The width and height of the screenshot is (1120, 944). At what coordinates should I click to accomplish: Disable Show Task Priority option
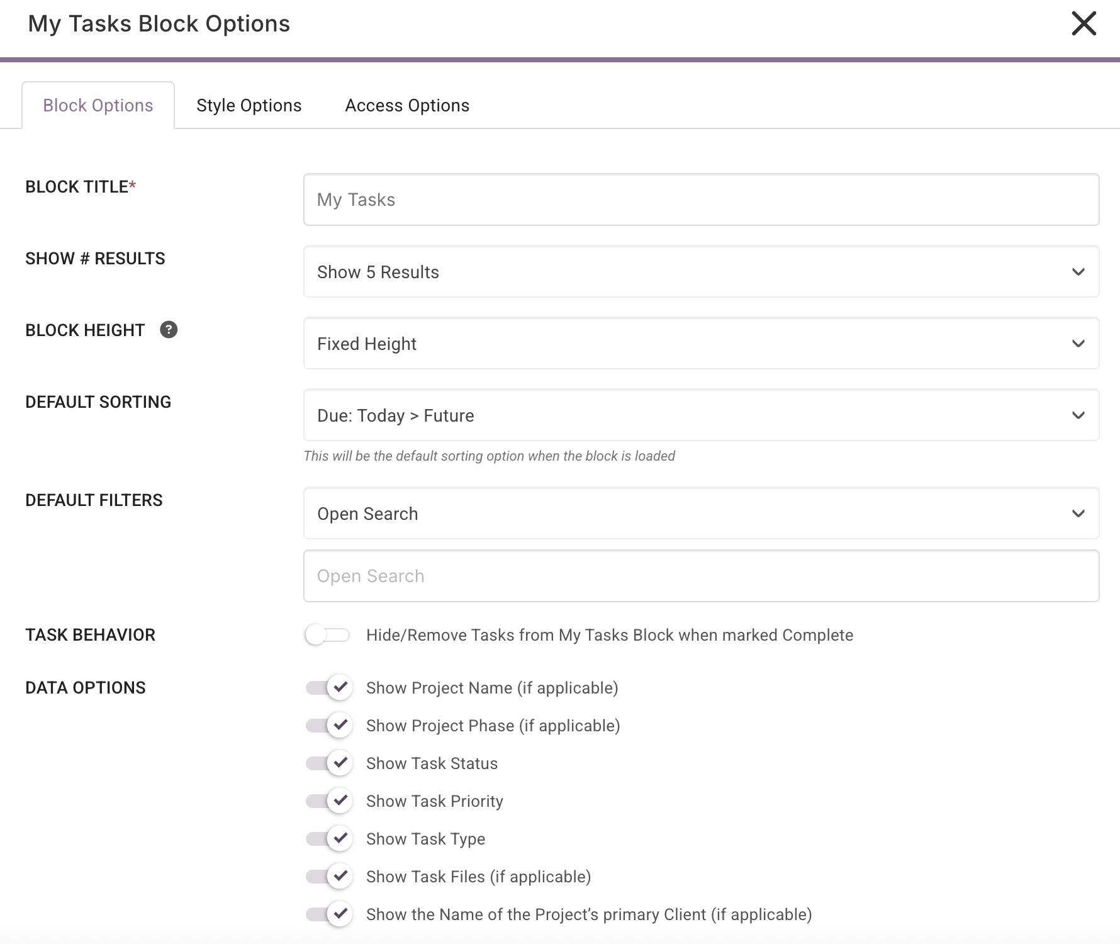pyautogui.click(x=328, y=801)
